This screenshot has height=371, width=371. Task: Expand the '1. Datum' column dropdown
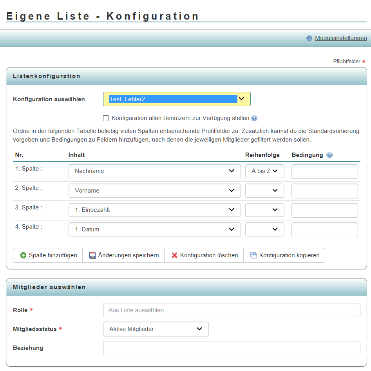[154, 229]
